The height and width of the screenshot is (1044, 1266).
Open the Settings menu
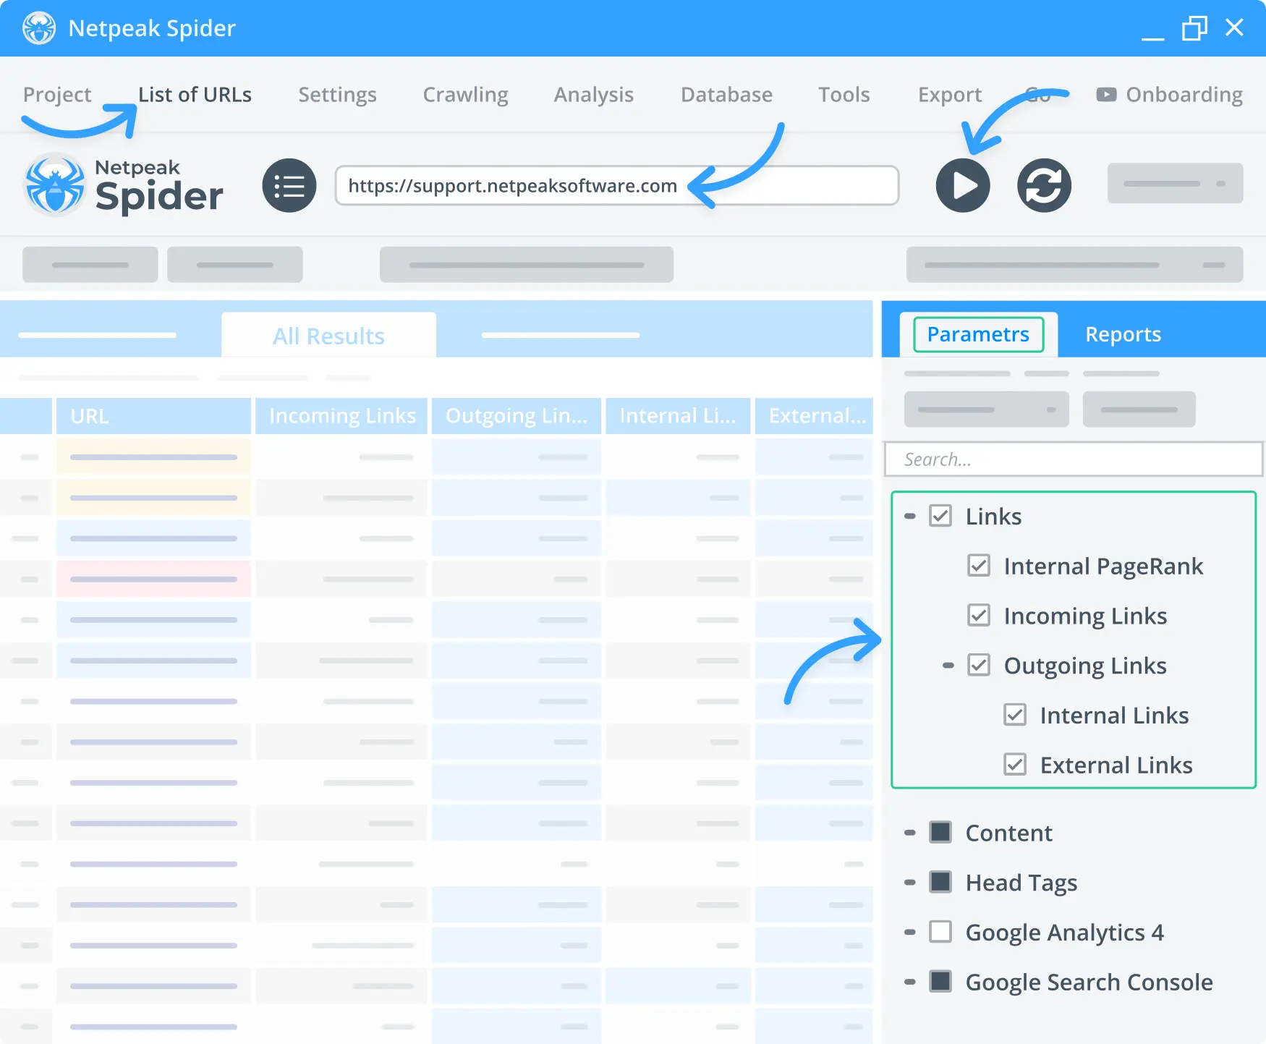click(x=337, y=95)
